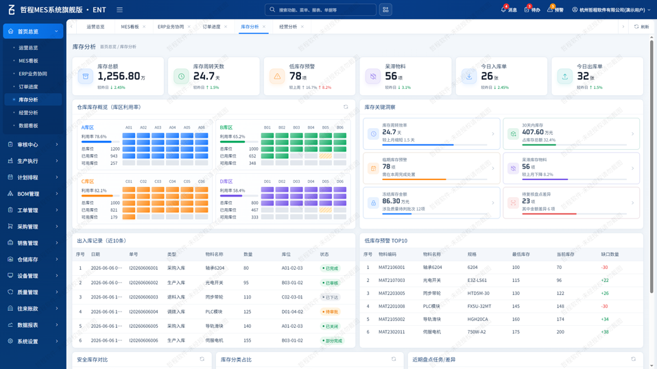Close the 订单进度 tab
This screenshot has height=369, width=657.
(226, 27)
